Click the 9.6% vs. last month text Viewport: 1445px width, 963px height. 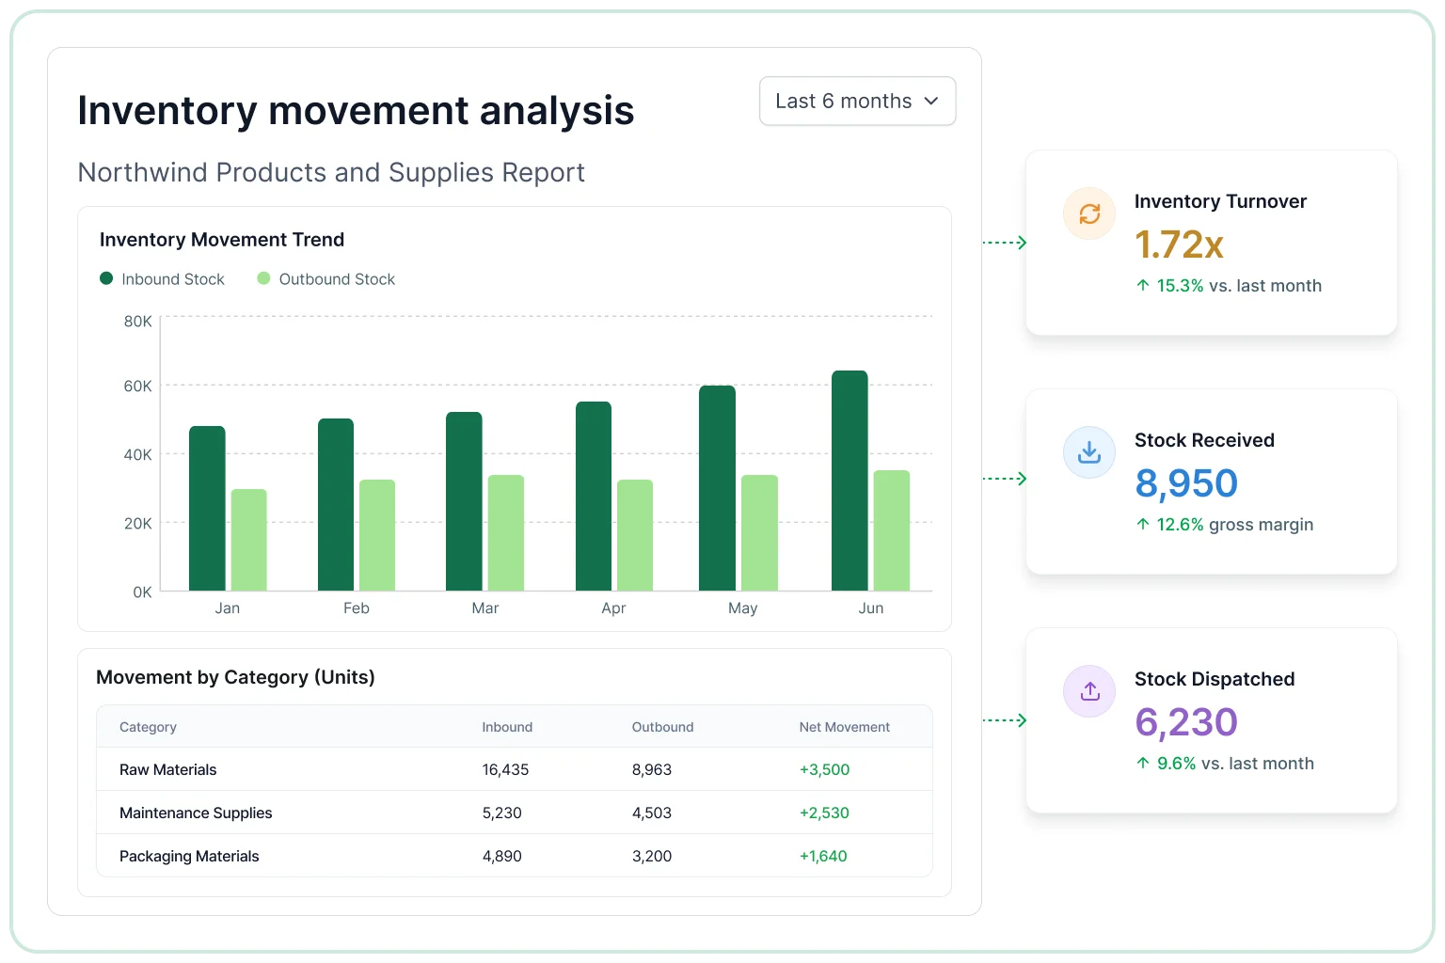(x=1235, y=764)
